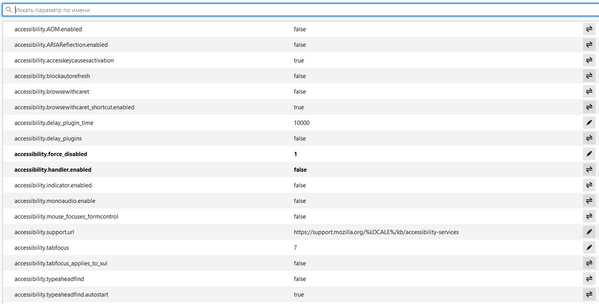
Task: Click the true value of accesskeycausesactivation
Action: [299, 60]
